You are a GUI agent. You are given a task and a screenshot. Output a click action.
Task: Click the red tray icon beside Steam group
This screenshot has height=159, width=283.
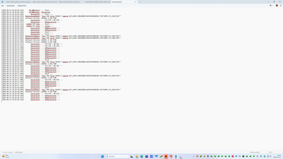[x=232, y=156]
